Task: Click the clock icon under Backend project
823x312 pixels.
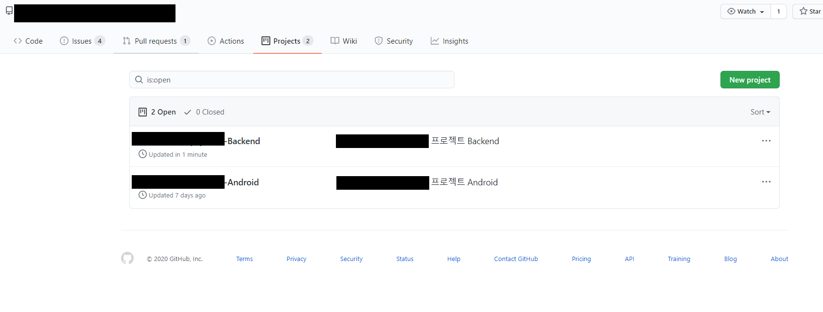Action: tap(142, 154)
